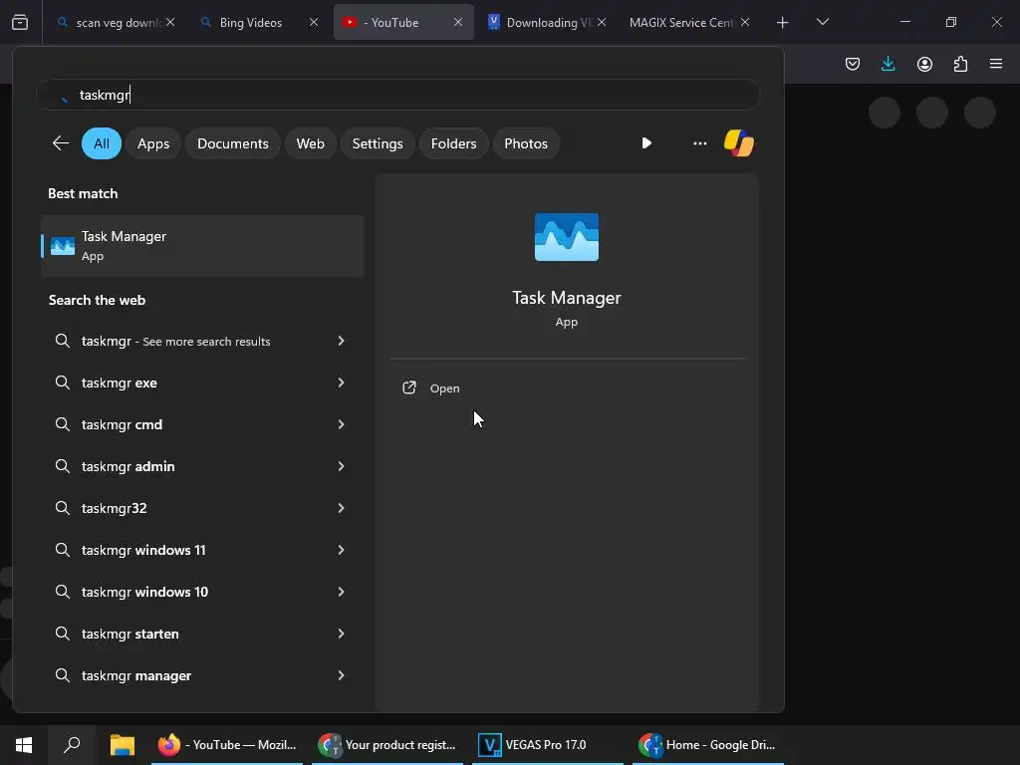
Task: Expand the 'taskmgr starten' suggestion arrow
Action: 341,634
